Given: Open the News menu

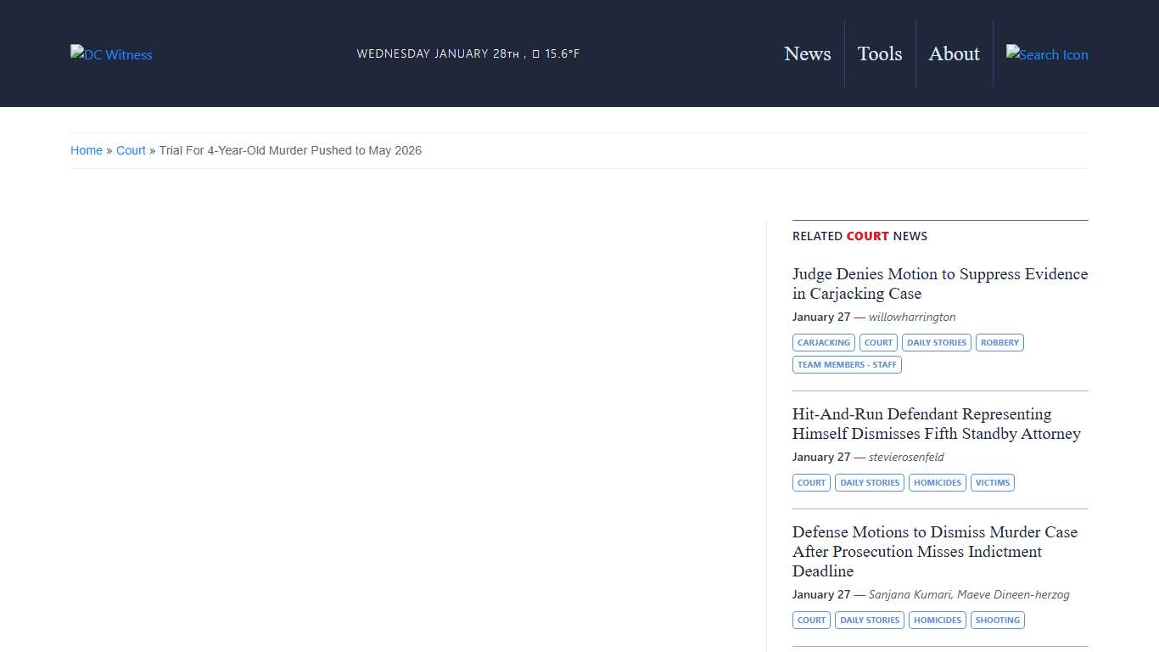Looking at the screenshot, I should coord(807,53).
